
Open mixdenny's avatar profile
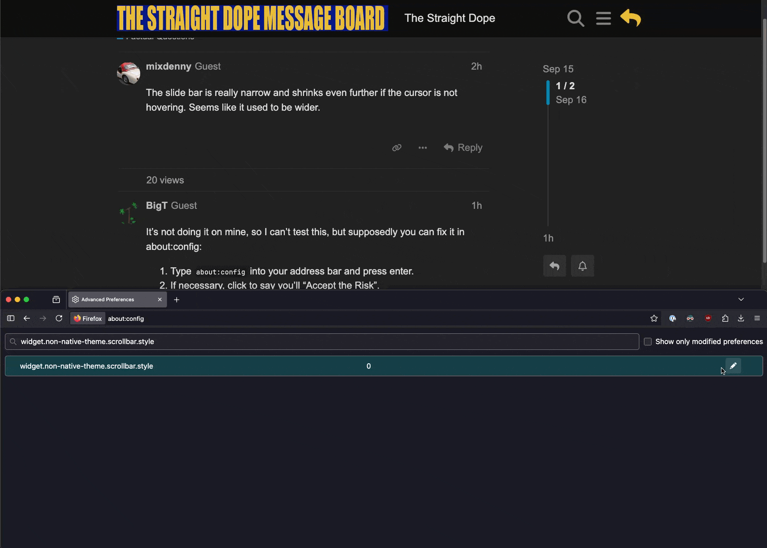[129, 73]
